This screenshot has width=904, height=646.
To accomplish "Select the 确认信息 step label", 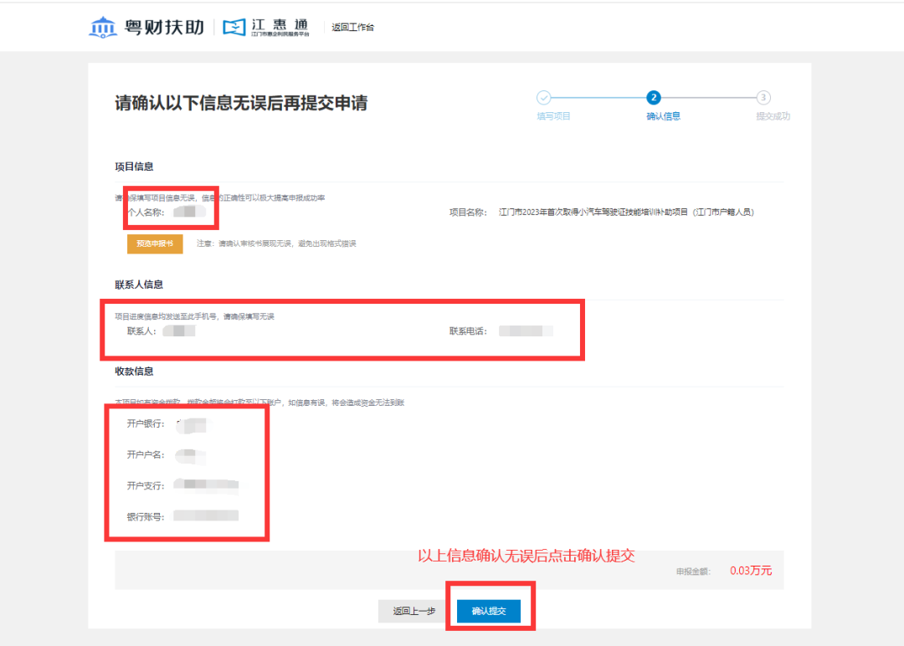I will click(x=664, y=116).
